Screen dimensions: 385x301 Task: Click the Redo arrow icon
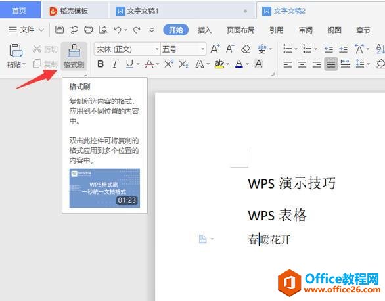tap(137, 30)
